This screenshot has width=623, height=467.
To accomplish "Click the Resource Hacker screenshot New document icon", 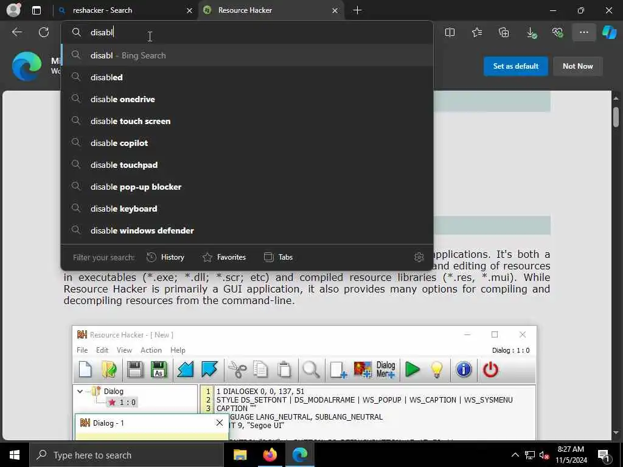I will [x=85, y=370].
